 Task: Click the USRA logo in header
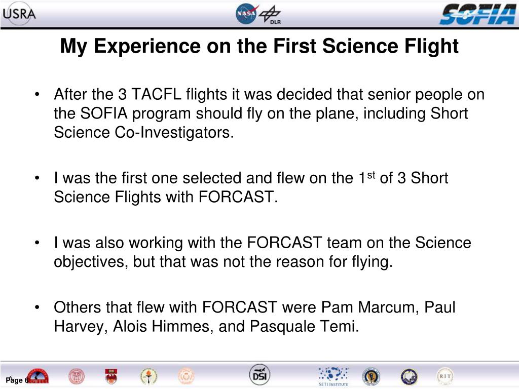[19, 14]
